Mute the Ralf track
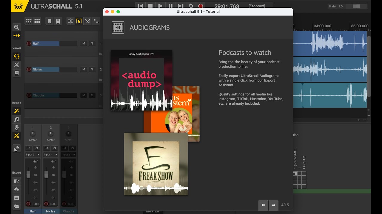The image size is (382, 214). tap(84, 43)
